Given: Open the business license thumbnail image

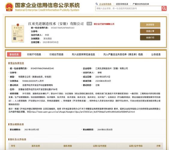Looking at the screenshot, I should coord(18,33).
